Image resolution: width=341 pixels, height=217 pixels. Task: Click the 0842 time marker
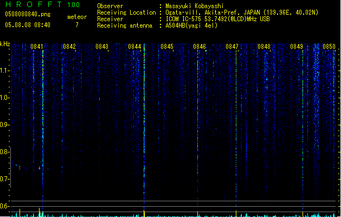(69, 47)
